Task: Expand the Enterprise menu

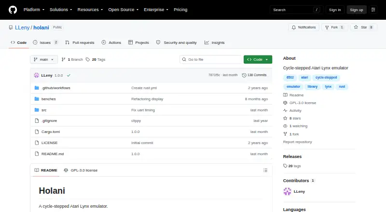Action: (x=156, y=10)
